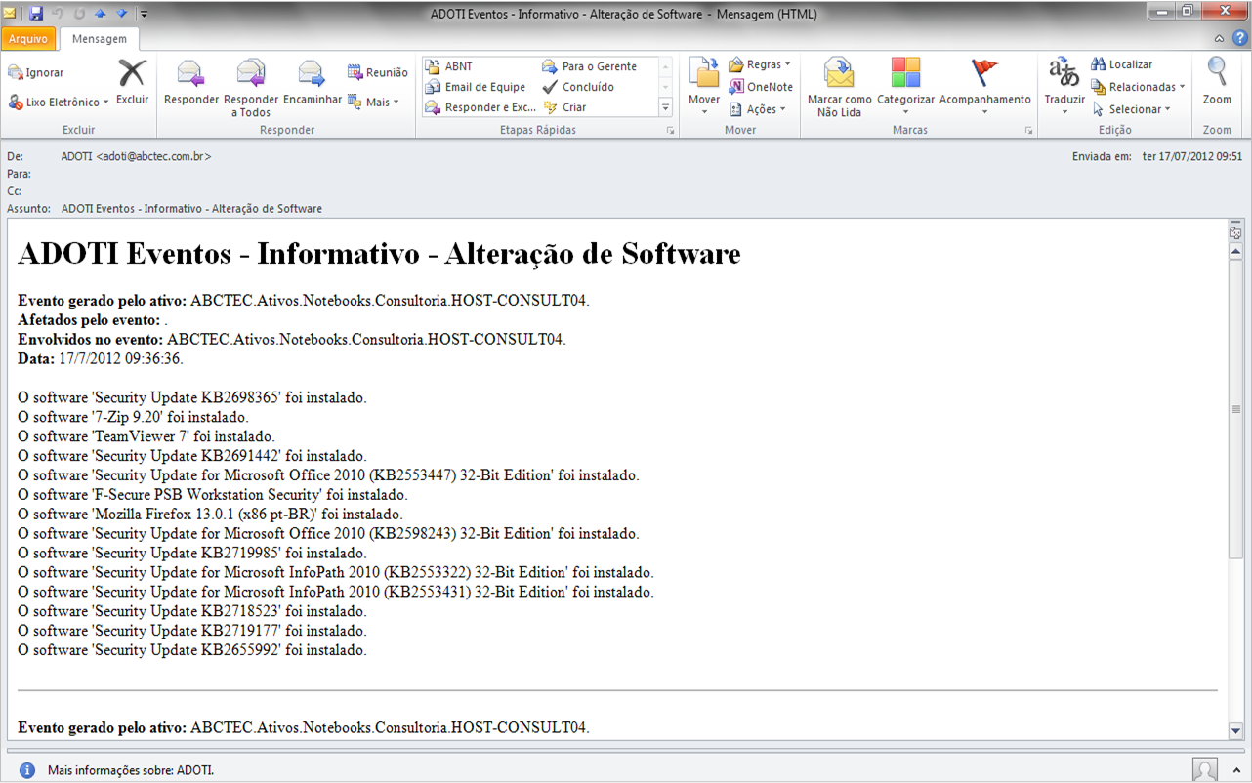Open Outlook Help question mark

[1238, 39]
